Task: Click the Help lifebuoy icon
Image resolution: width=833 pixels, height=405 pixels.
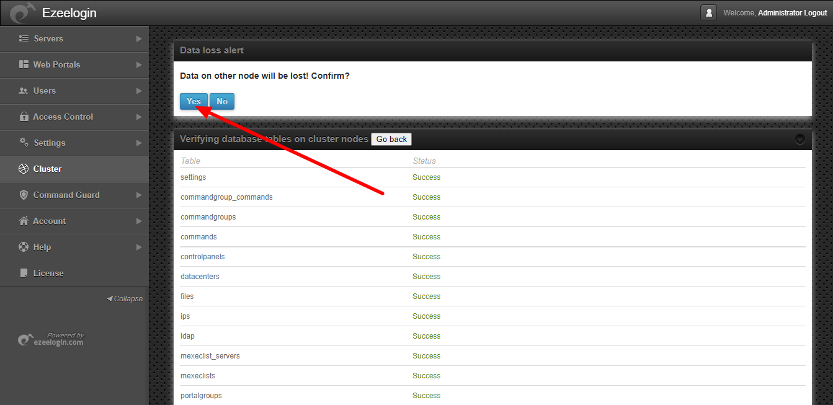Action: [24, 247]
